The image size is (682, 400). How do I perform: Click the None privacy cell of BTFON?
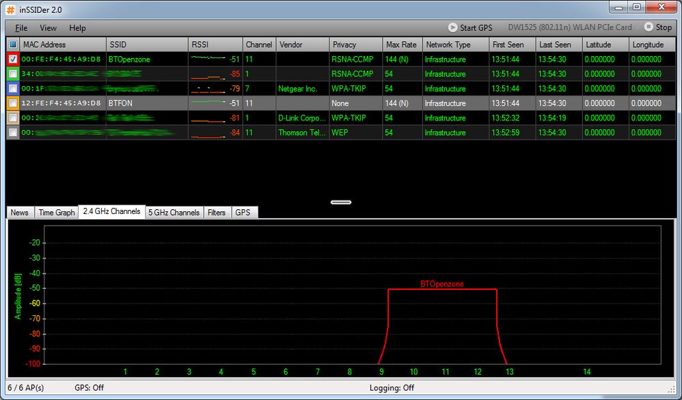356,103
